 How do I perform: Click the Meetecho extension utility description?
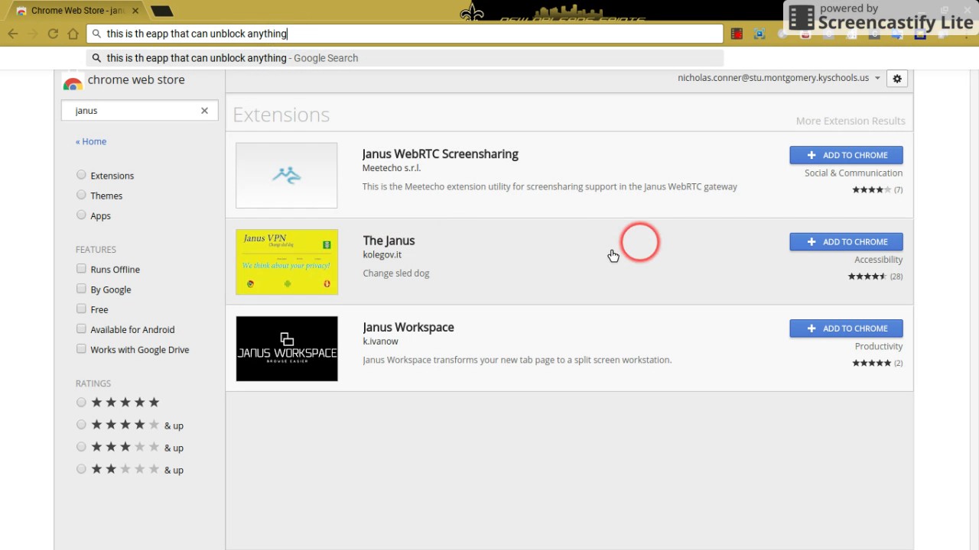[550, 186]
